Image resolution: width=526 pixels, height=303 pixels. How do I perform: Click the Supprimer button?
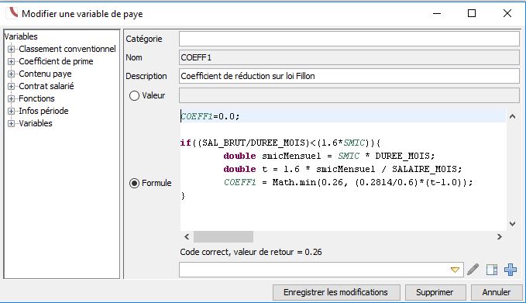pos(435,292)
